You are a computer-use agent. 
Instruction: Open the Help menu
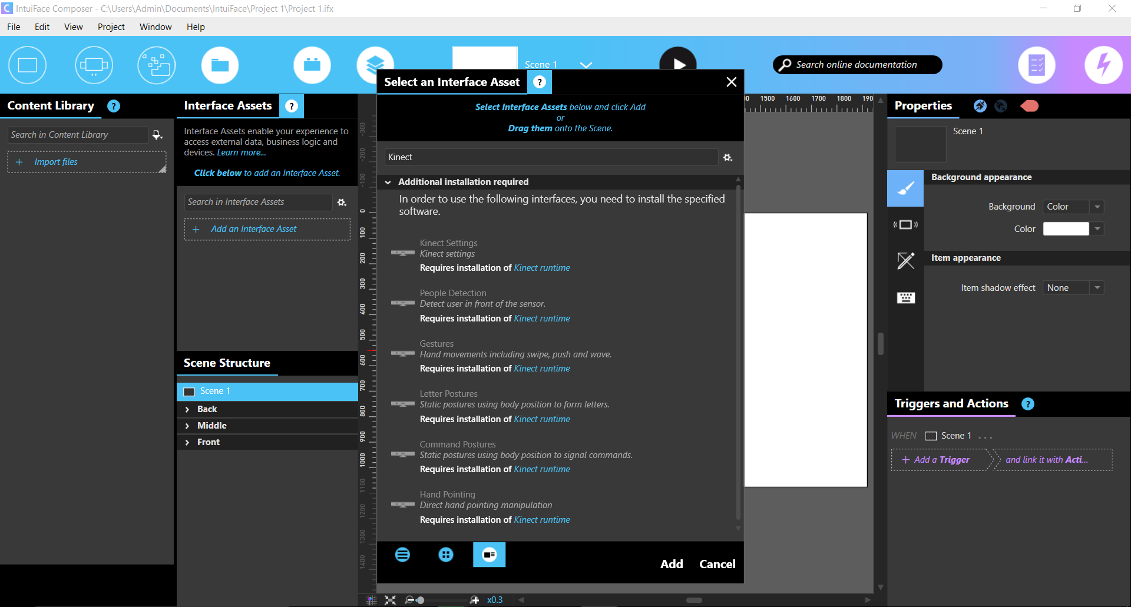pyautogui.click(x=196, y=27)
